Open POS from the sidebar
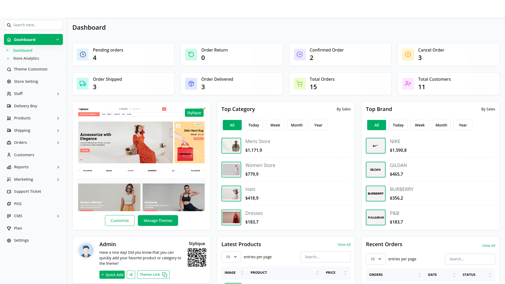This screenshot has height=284, width=505. point(18,204)
